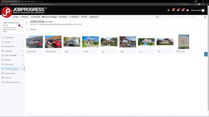Select Financials in sidebar
The image size is (209, 117).
(x=12, y=78)
